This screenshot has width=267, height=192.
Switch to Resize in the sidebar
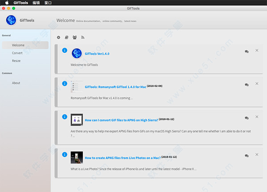click(16, 61)
